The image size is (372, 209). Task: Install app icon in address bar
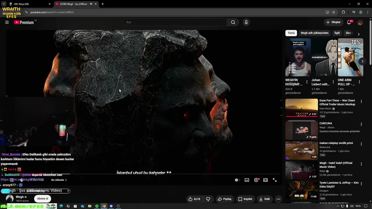tap(327, 12)
